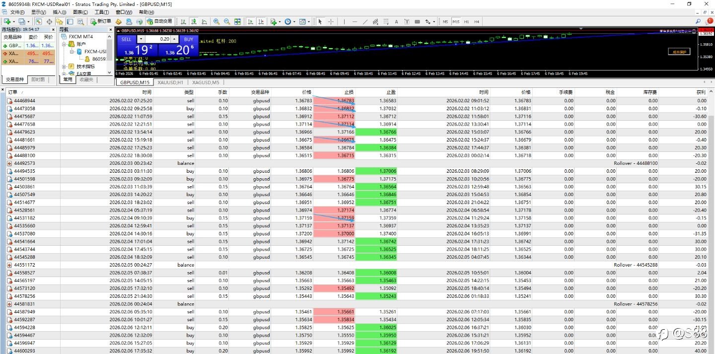Select the crosshair cursor tool
This screenshot has width=715, height=354.
(331, 22)
